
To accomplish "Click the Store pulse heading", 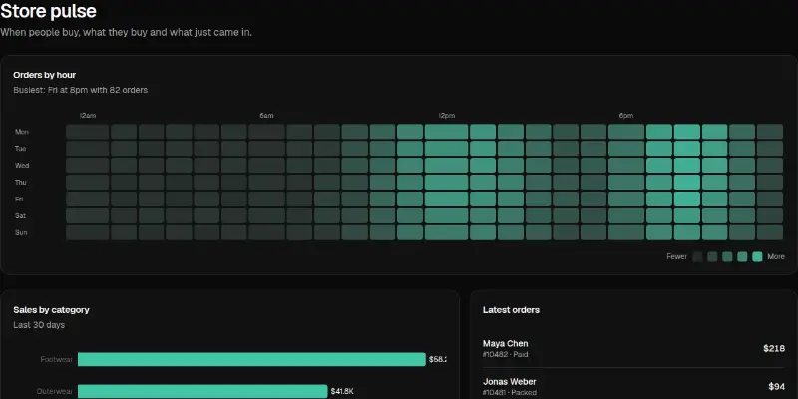I will 48,11.
